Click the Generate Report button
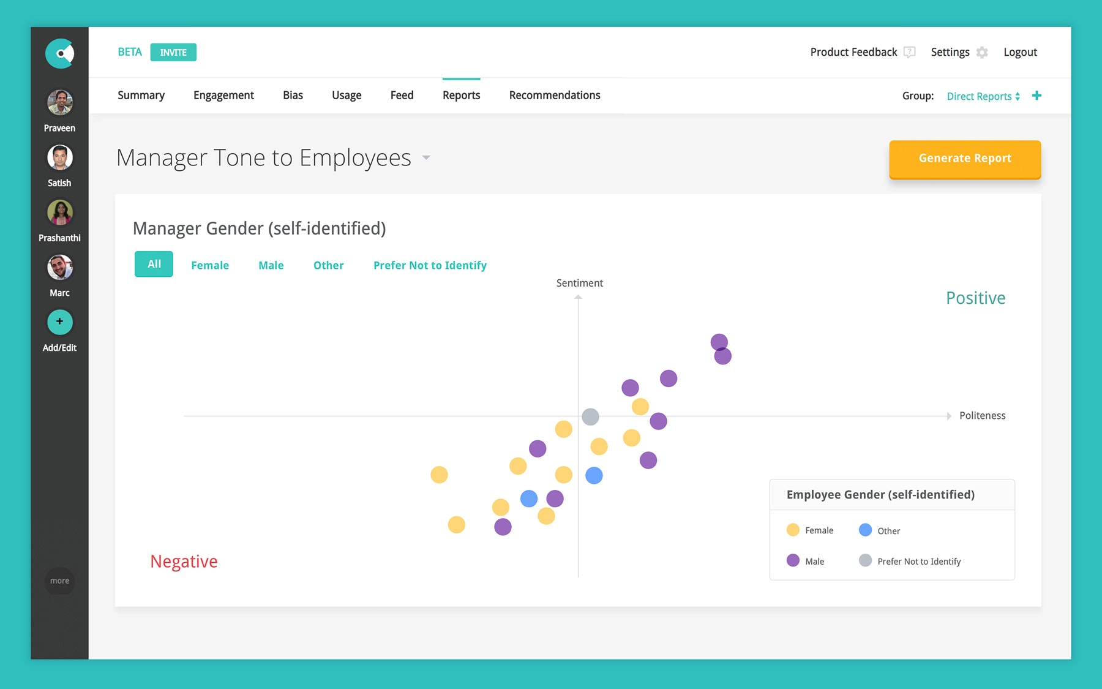1102x689 pixels. click(x=965, y=159)
